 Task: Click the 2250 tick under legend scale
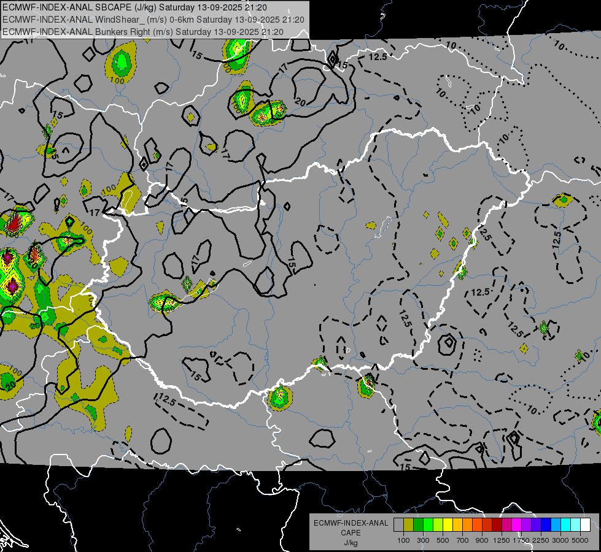coord(541,540)
